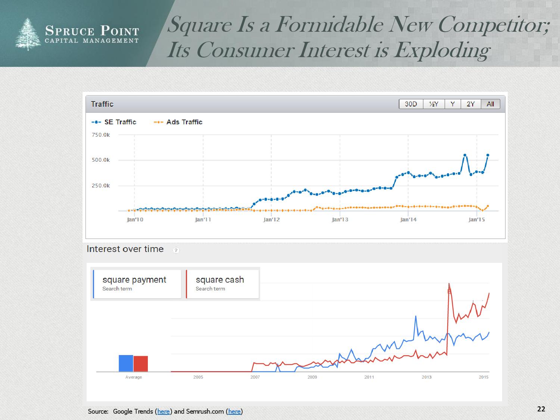Choose the Y one-year range
Screen dimensions: 560x420
(452, 104)
